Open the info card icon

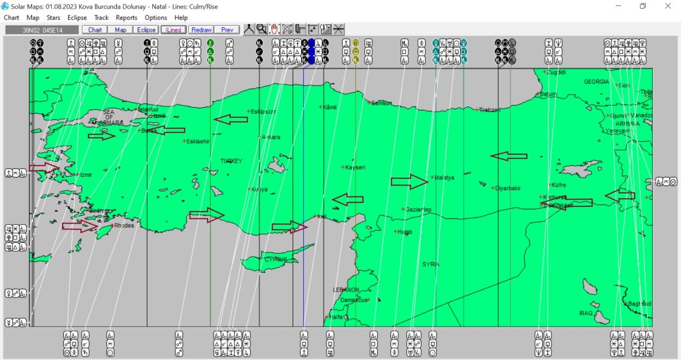[326, 29]
